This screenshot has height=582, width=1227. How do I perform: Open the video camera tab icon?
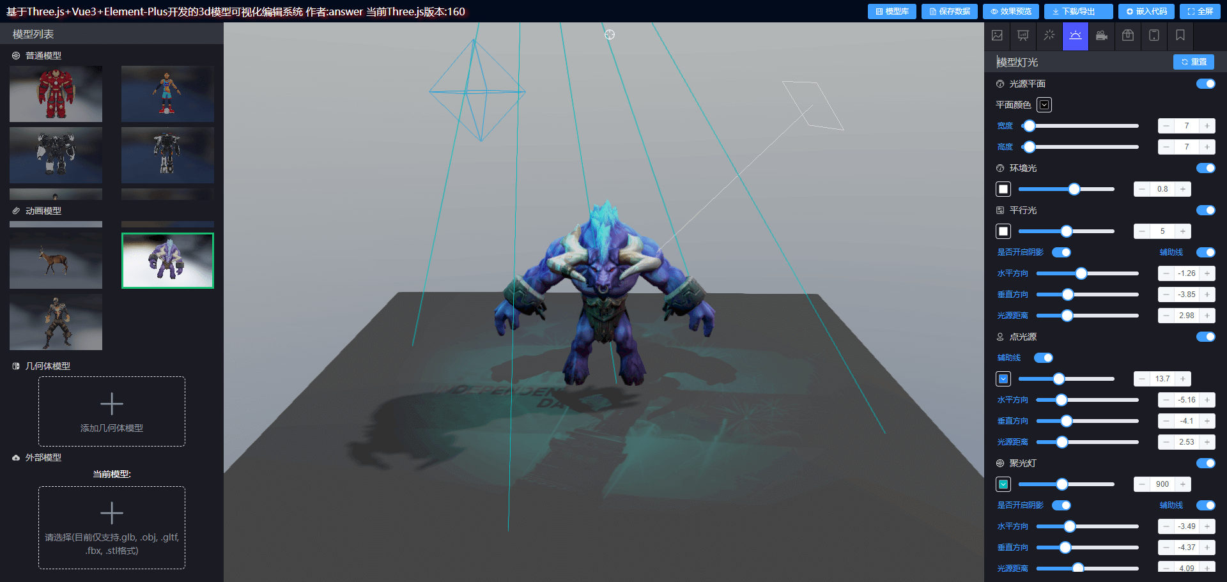1102,36
